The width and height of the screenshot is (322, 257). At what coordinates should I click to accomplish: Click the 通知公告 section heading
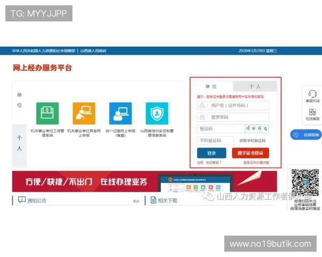pos(36,200)
